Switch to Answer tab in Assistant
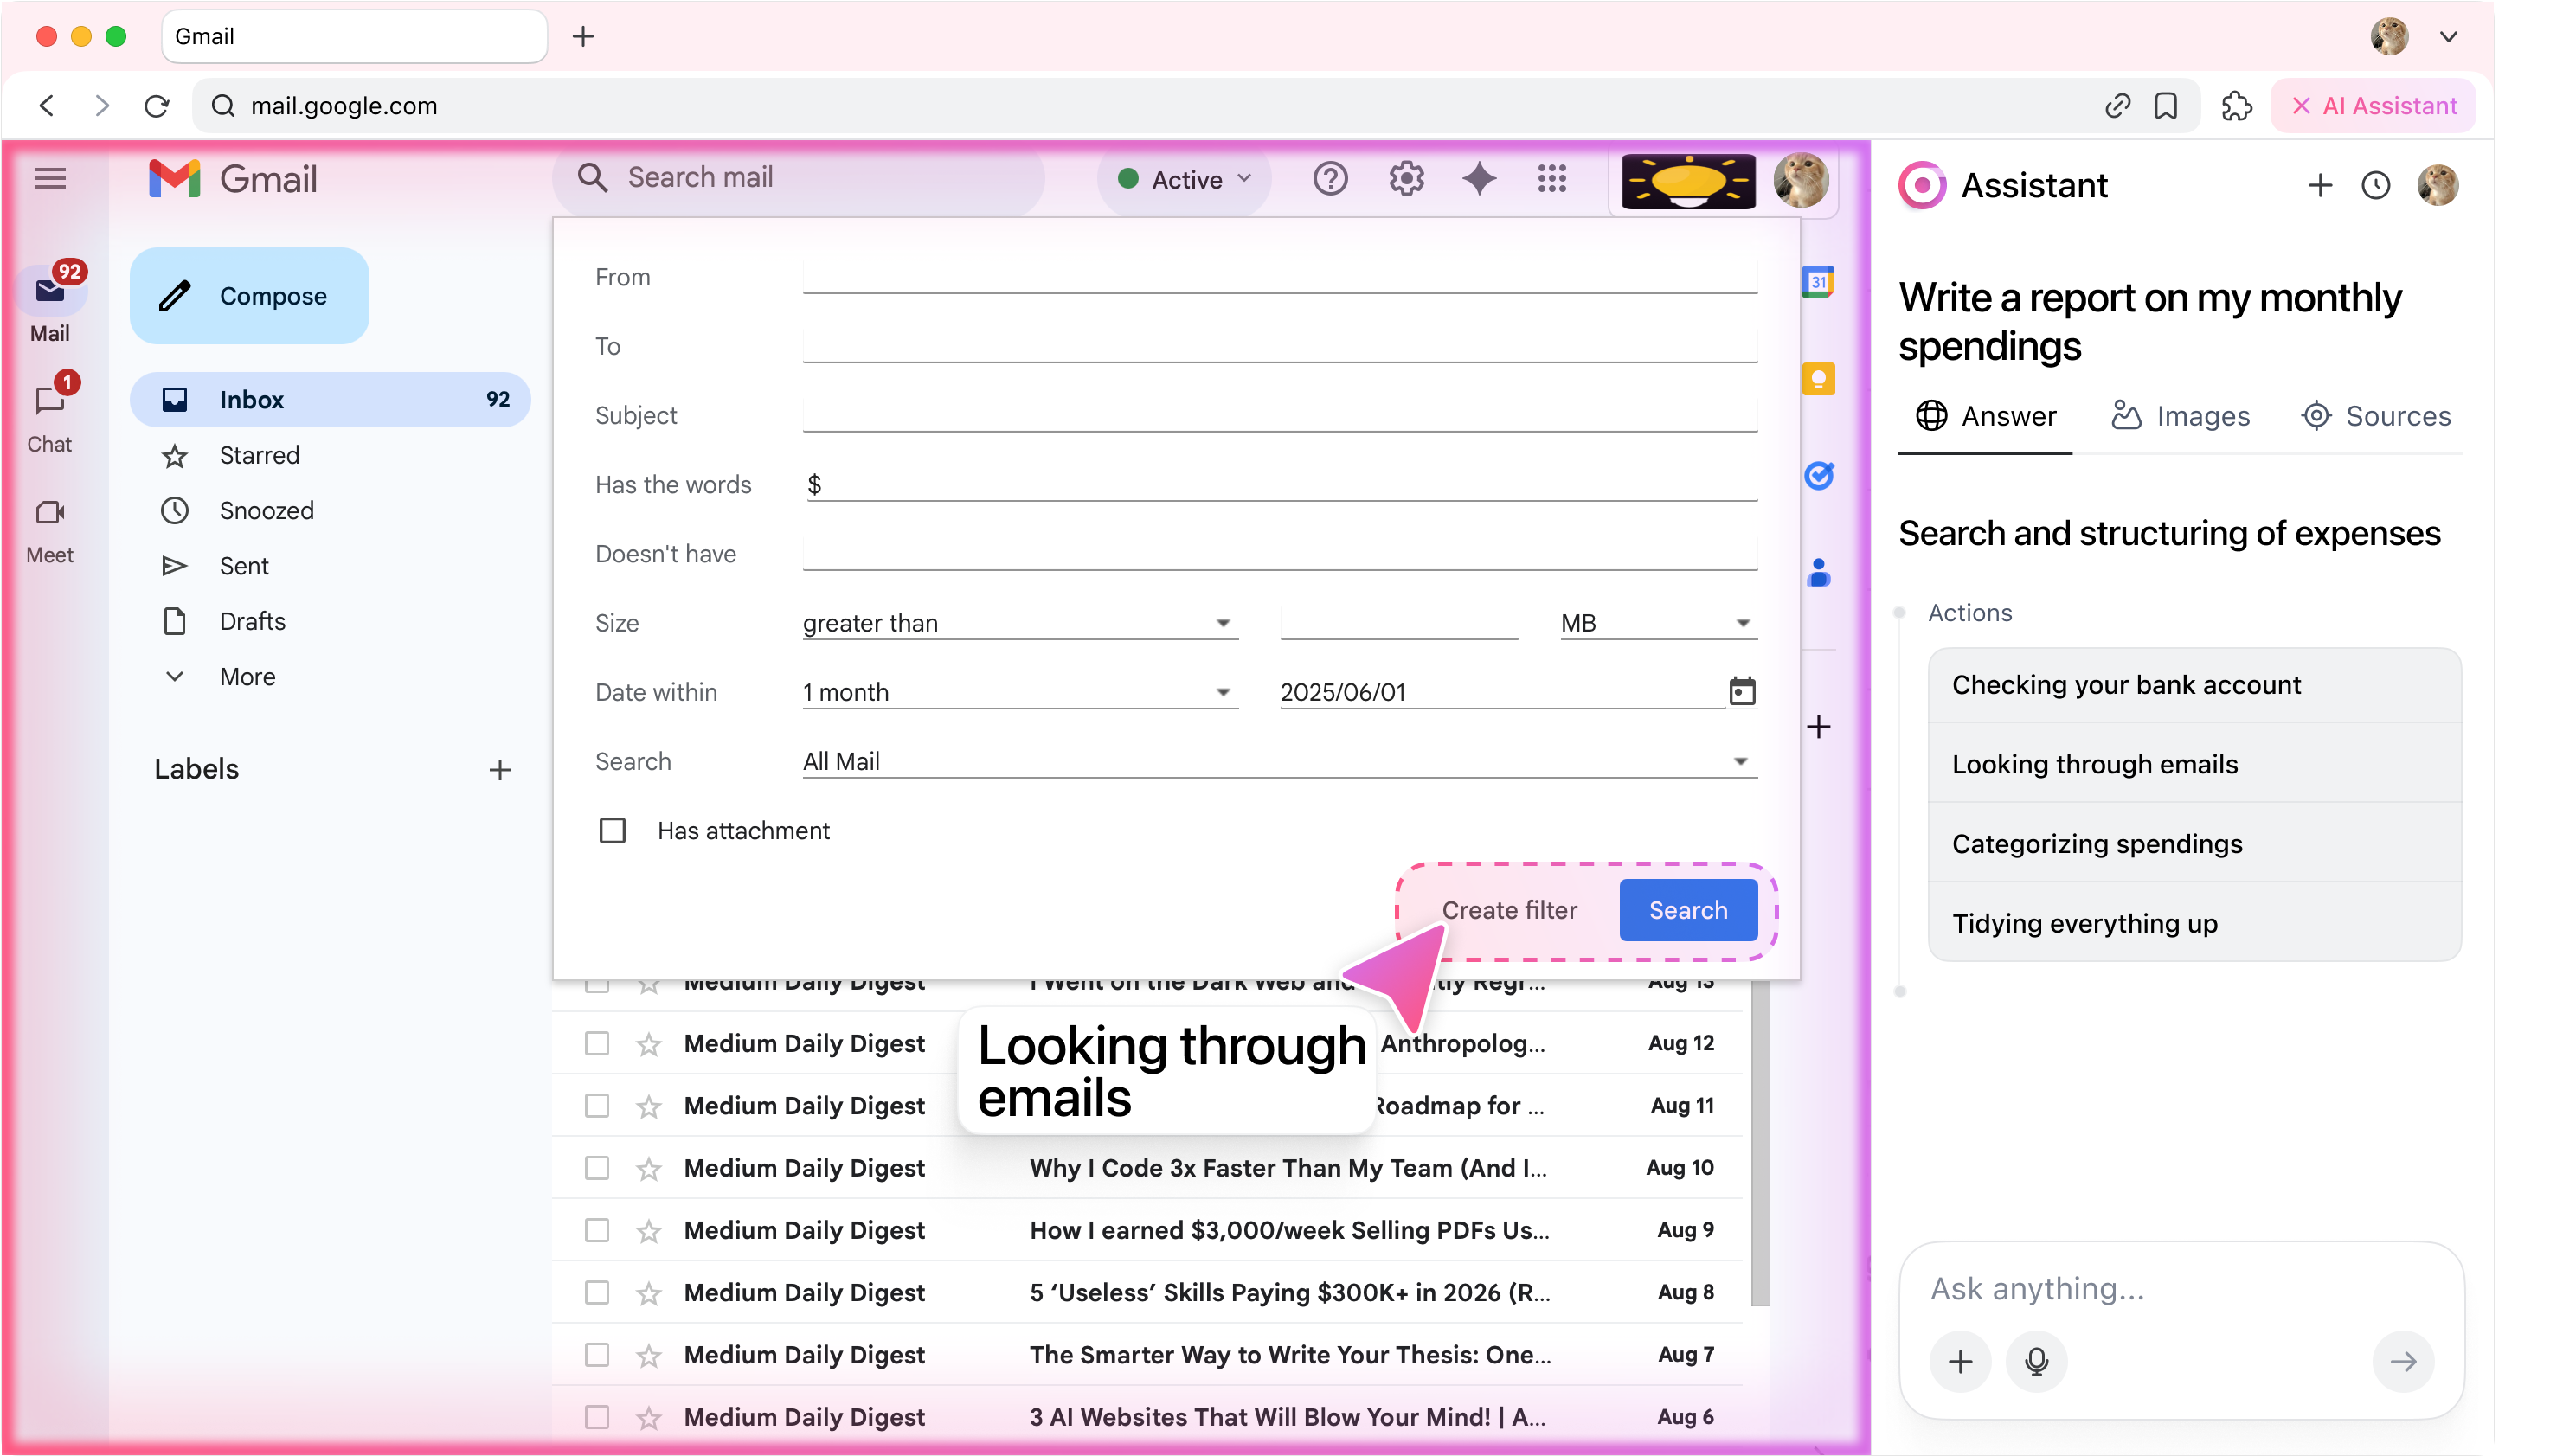The height and width of the screenshot is (1456, 2563). tap(1985, 416)
